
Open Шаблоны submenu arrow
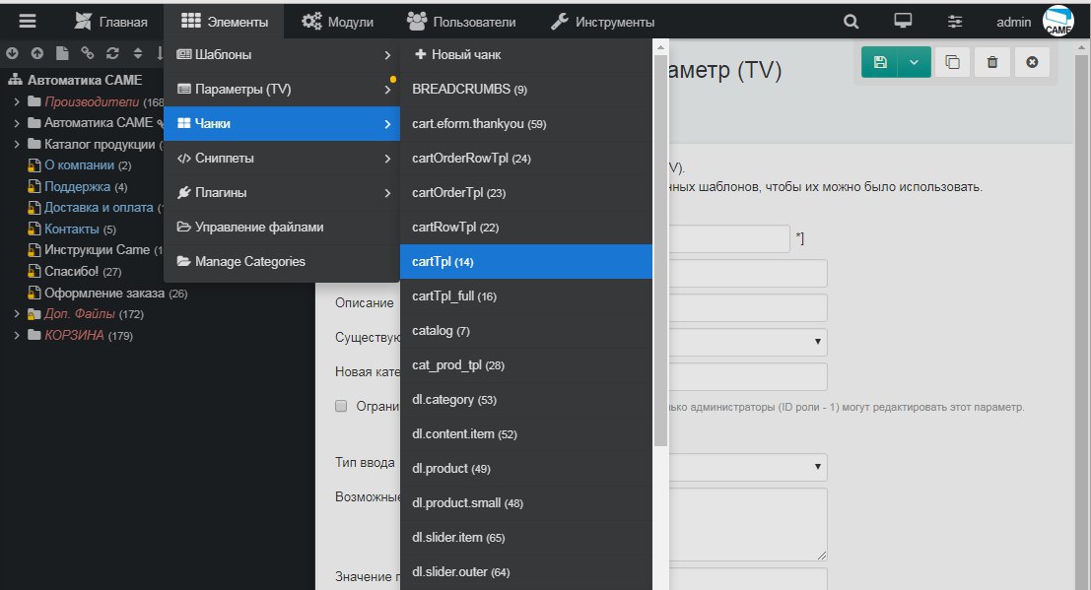pos(387,55)
